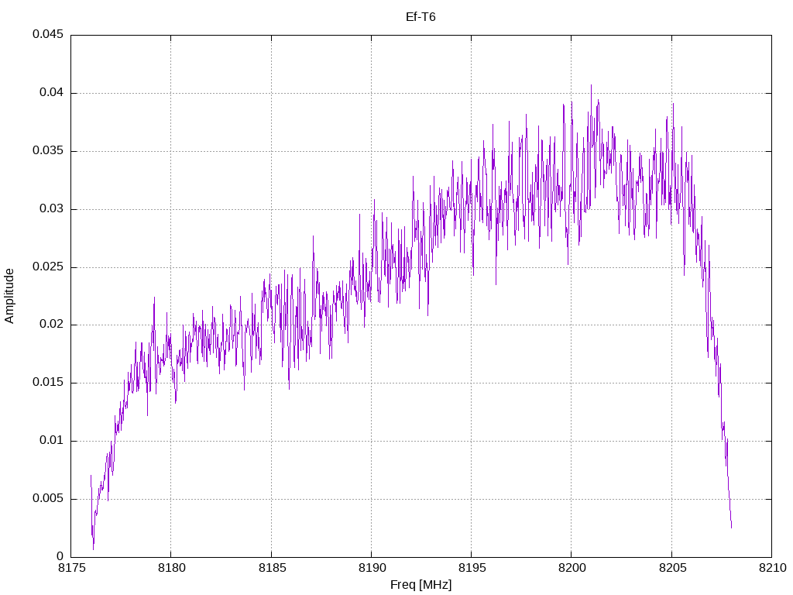Click the plot title Ef-T6
The width and height of the screenshot is (793, 595).
421,17
